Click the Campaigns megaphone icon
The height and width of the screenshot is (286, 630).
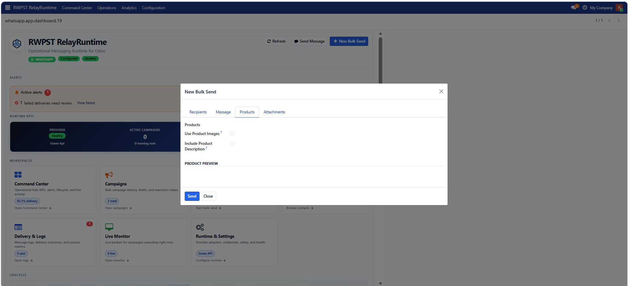[109, 175]
